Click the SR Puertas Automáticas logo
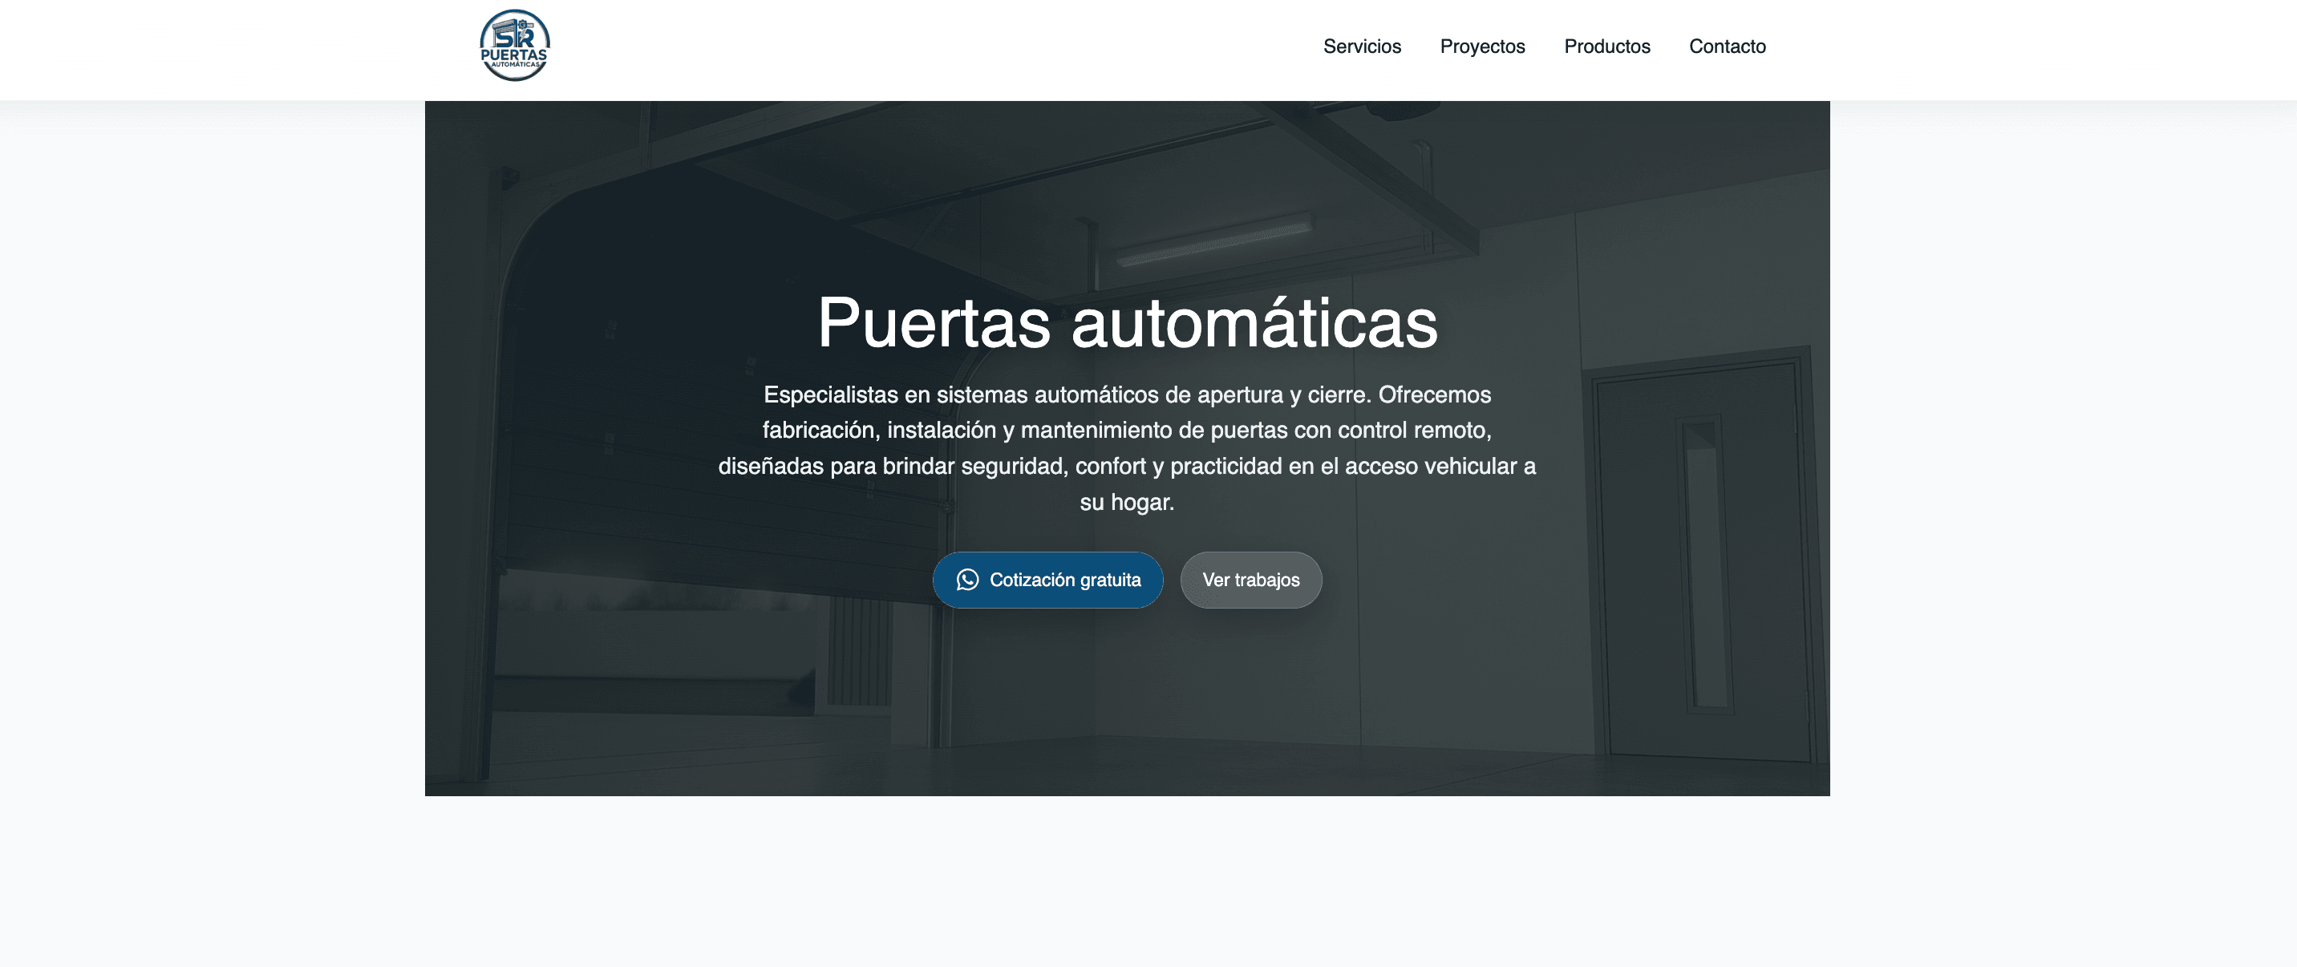This screenshot has width=2297, height=967. pos(515,46)
